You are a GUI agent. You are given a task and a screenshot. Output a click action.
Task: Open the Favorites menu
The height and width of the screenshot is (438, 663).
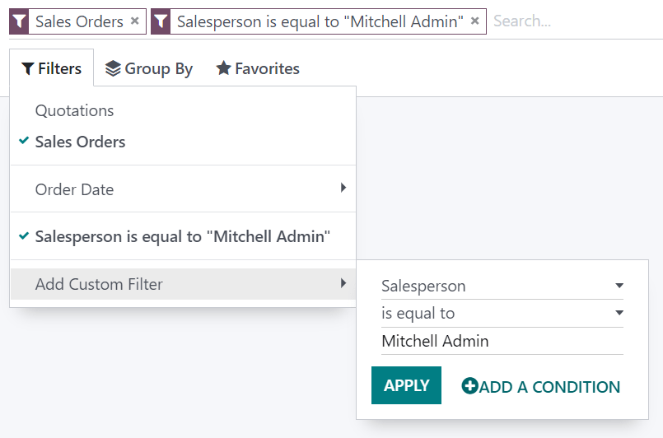[258, 68]
